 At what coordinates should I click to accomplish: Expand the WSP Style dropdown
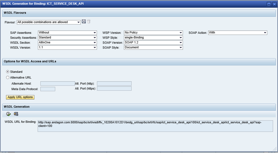[180, 38]
